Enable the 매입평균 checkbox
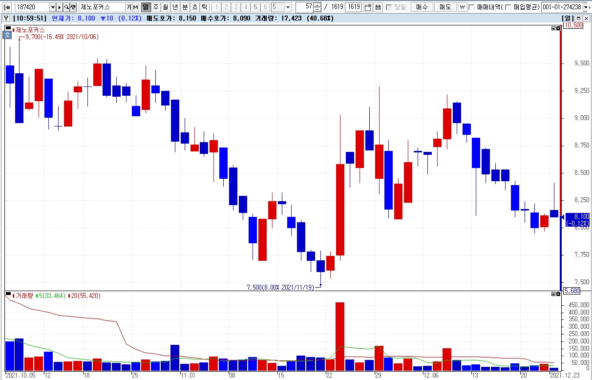Viewport: 592px width, 380px height. click(507, 7)
